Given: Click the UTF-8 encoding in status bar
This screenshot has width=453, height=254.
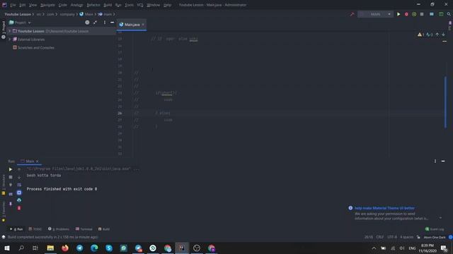Looking at the screenshot, I should tap(392, 237).
